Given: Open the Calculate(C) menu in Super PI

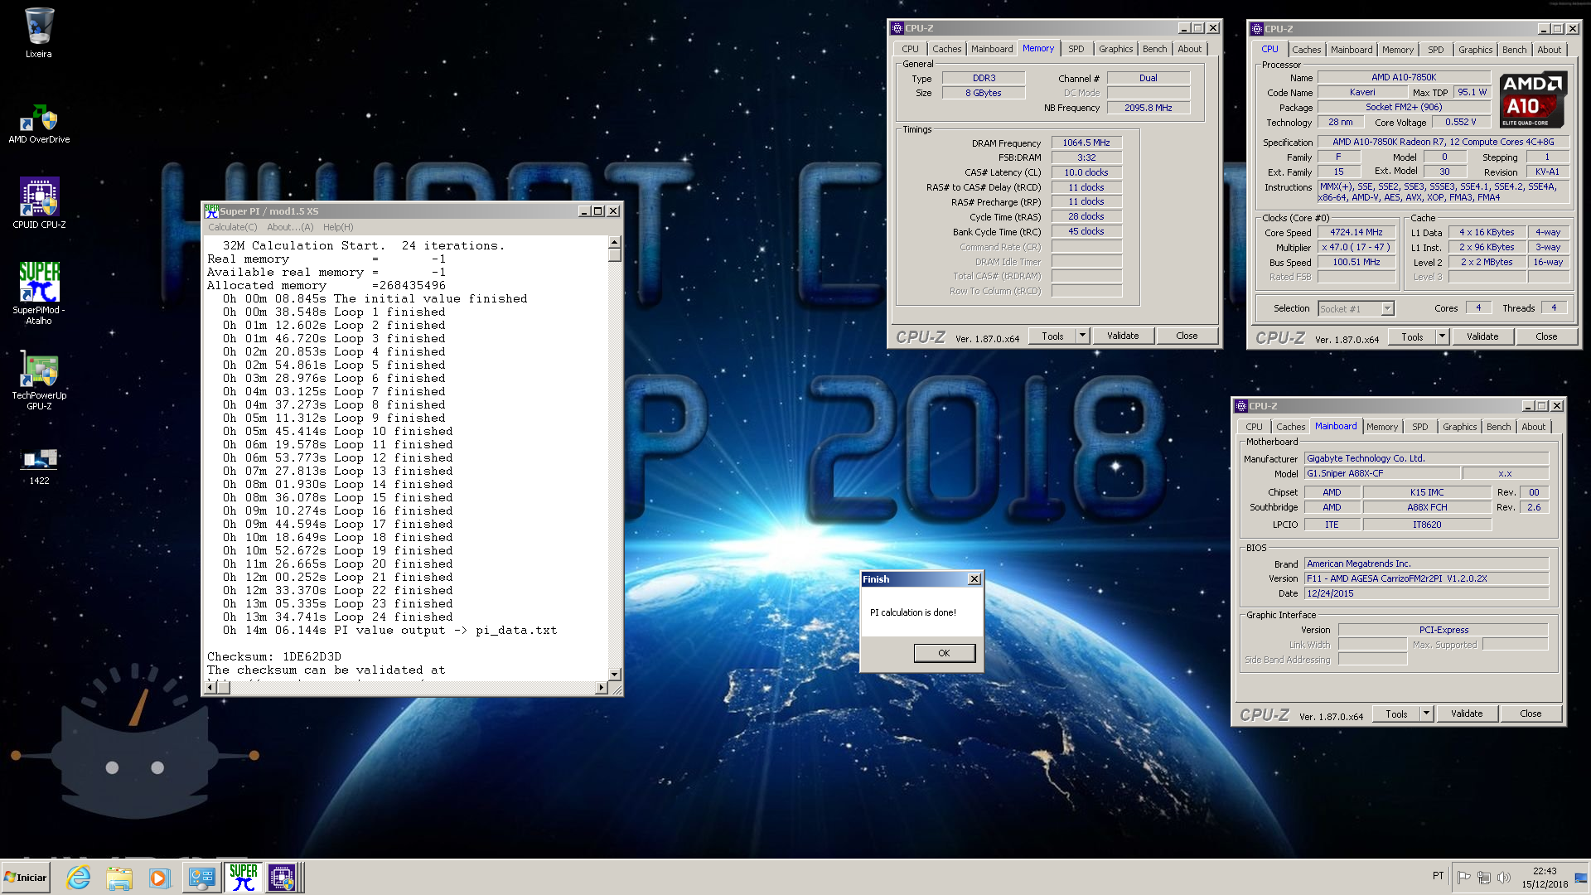Looking at the screenshot, I should pyautogui.click(x=232, y=227).
